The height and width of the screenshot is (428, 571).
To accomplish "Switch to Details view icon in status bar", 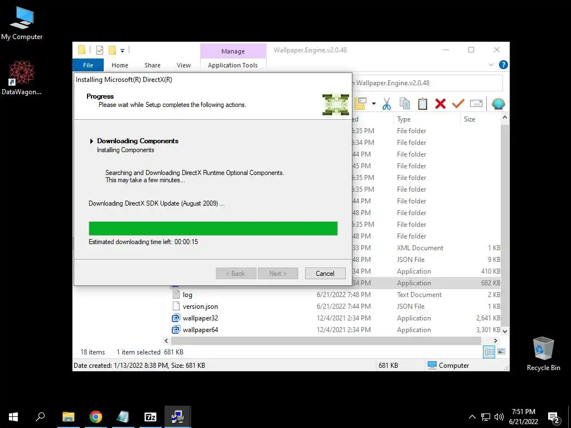I will [x=489, y=352].
